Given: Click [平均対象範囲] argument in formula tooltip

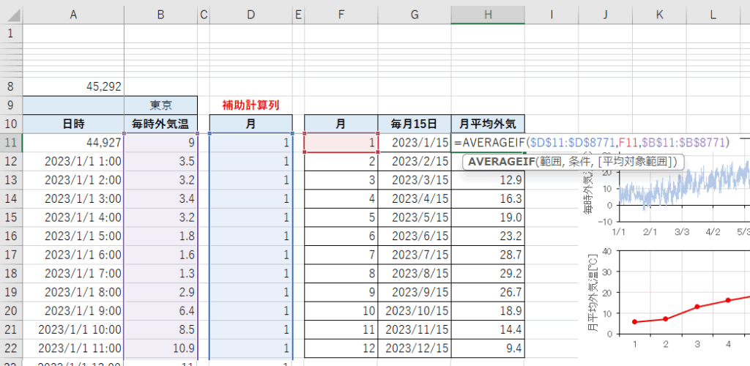Looking at the screenshot, I should (632, 162).
